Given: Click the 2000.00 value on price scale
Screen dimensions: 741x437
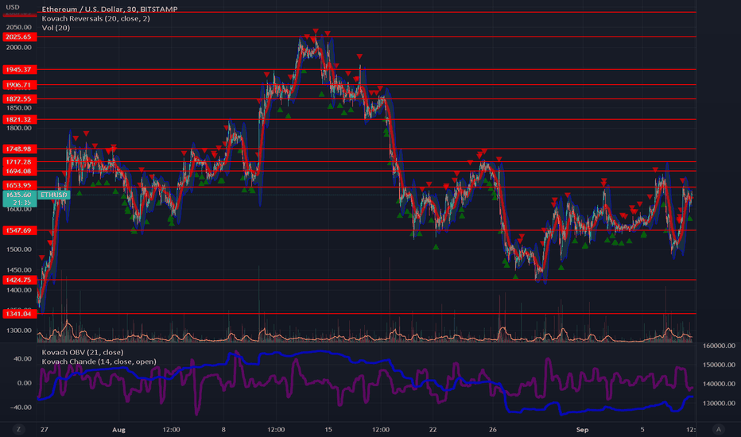Looking at the screenshot, I should tap(19, 47).
